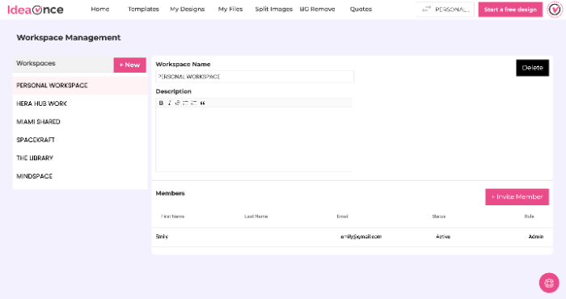Toggle italic formatting in Description editor
This screenshot has width=566, height=299.
169,103
